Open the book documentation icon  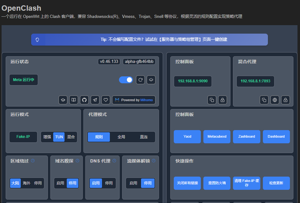[x=74, y=100]
